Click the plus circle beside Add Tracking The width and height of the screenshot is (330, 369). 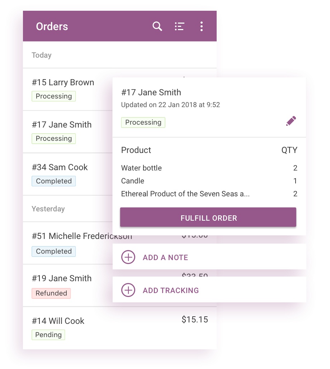point(128,290)
